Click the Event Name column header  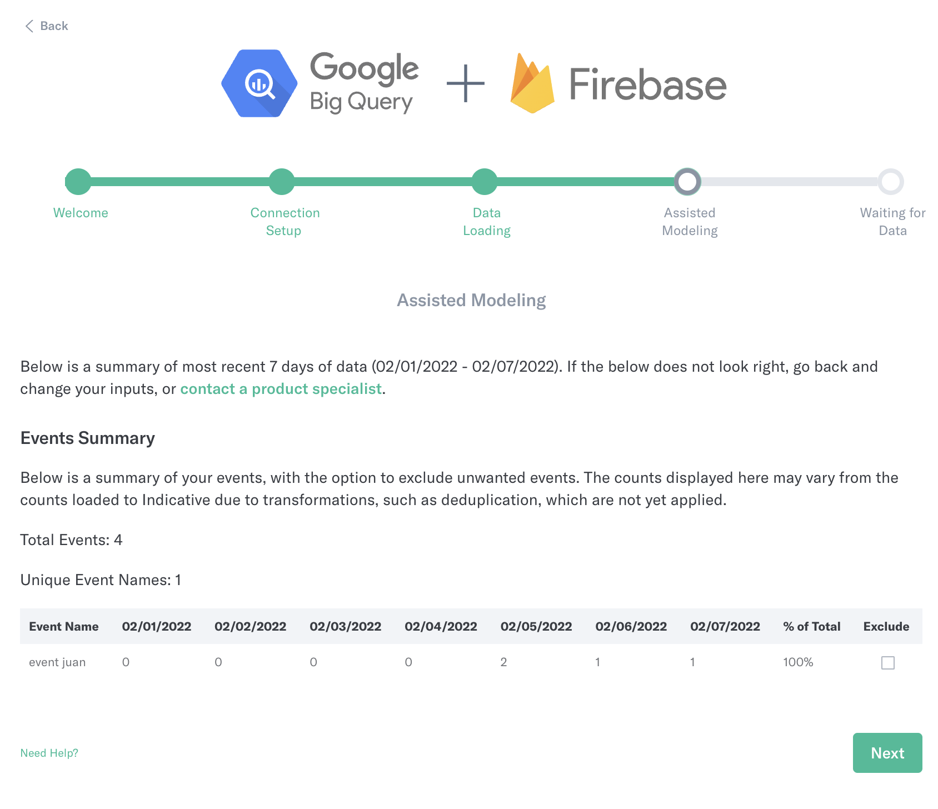click(64, 627)
